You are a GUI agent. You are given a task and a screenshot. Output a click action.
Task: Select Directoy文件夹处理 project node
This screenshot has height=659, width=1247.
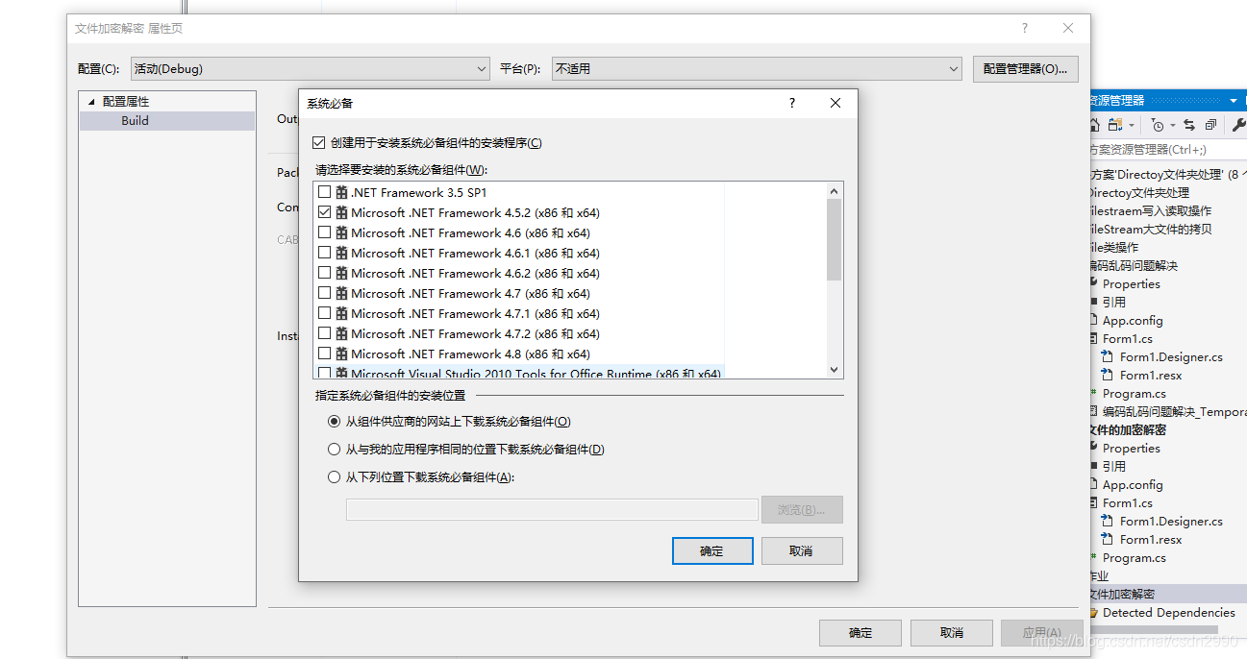point(1138,192)
